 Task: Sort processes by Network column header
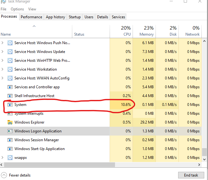coord(190,32)
